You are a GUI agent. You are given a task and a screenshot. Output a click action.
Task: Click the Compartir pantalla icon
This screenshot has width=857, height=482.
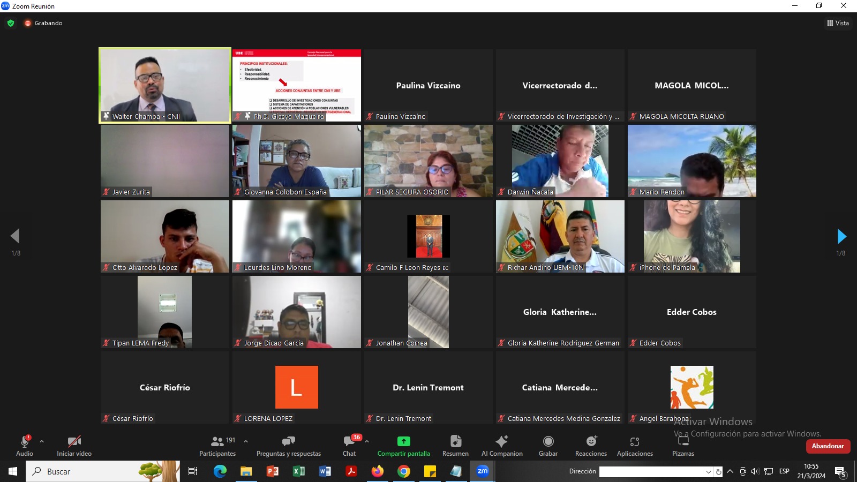point(403,441)
